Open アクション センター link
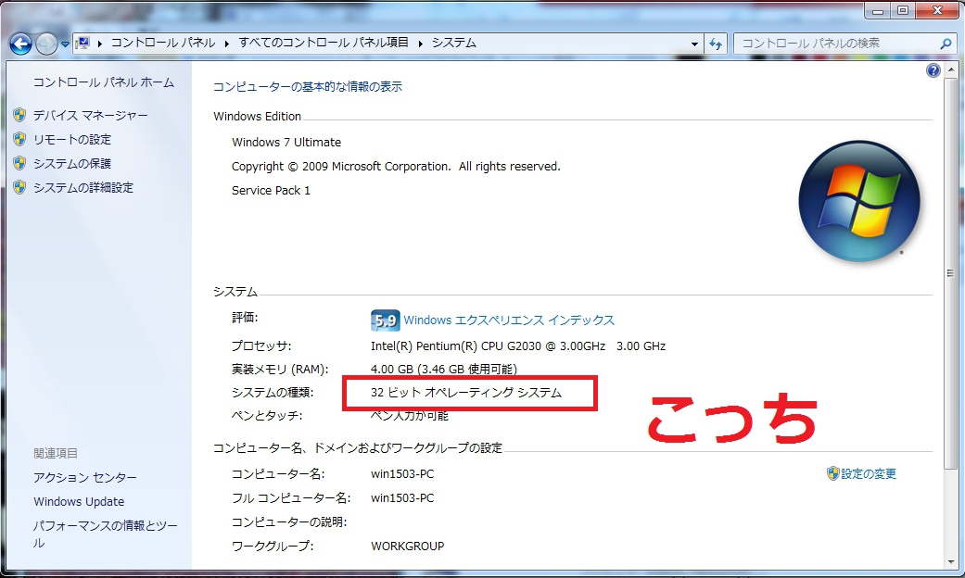 tap(85, 478)
